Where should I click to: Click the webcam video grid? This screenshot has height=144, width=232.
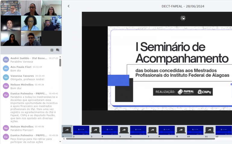pyautogui.click(x=31, y=23)
